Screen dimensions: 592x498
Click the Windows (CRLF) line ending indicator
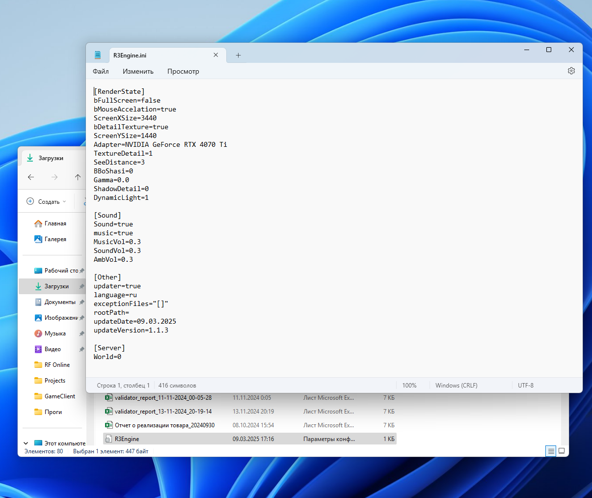pos(456,386)
